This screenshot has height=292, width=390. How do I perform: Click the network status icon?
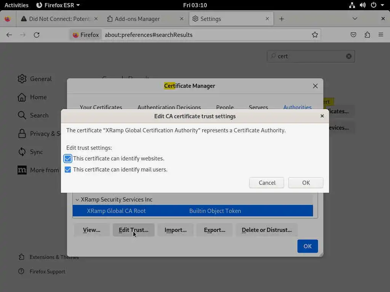pos(352,5)
